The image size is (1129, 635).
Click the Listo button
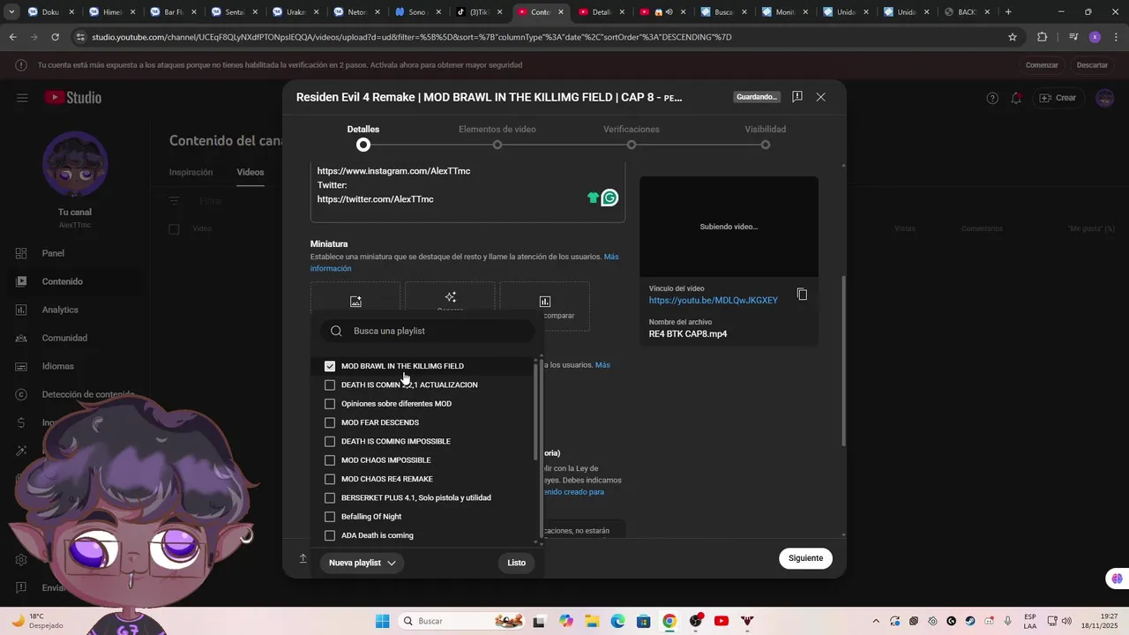coord(517,563)
